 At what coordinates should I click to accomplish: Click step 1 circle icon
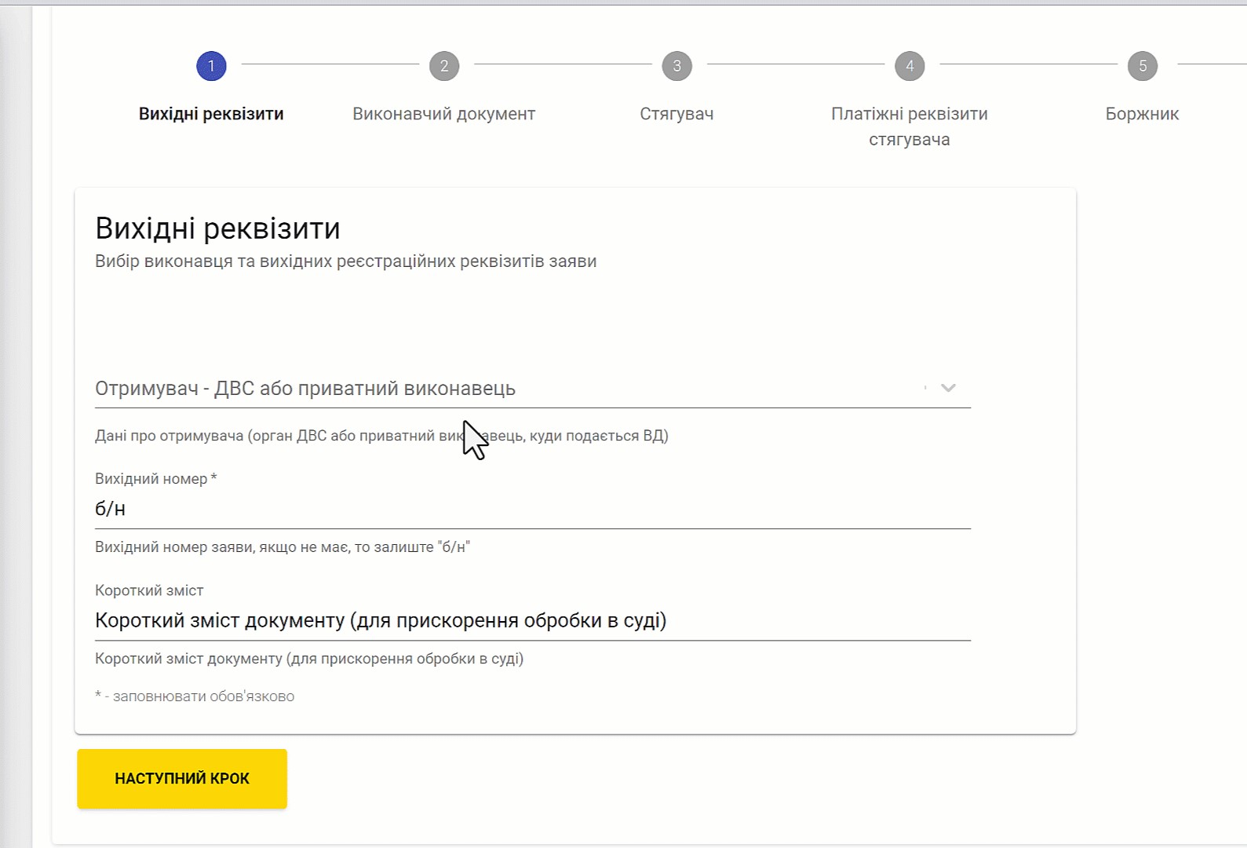tap(211, 66)
